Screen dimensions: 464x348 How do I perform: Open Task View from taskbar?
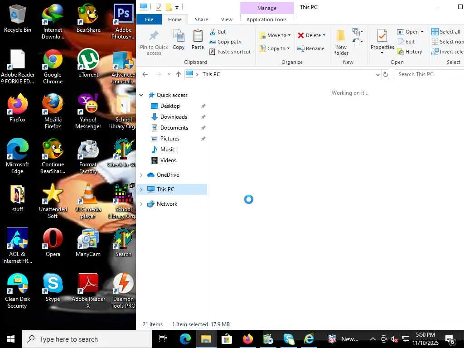click(x=163, y=339)
